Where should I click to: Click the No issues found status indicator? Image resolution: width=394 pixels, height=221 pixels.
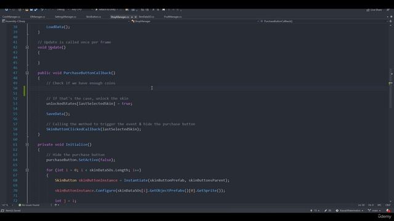tap(29, 205)
